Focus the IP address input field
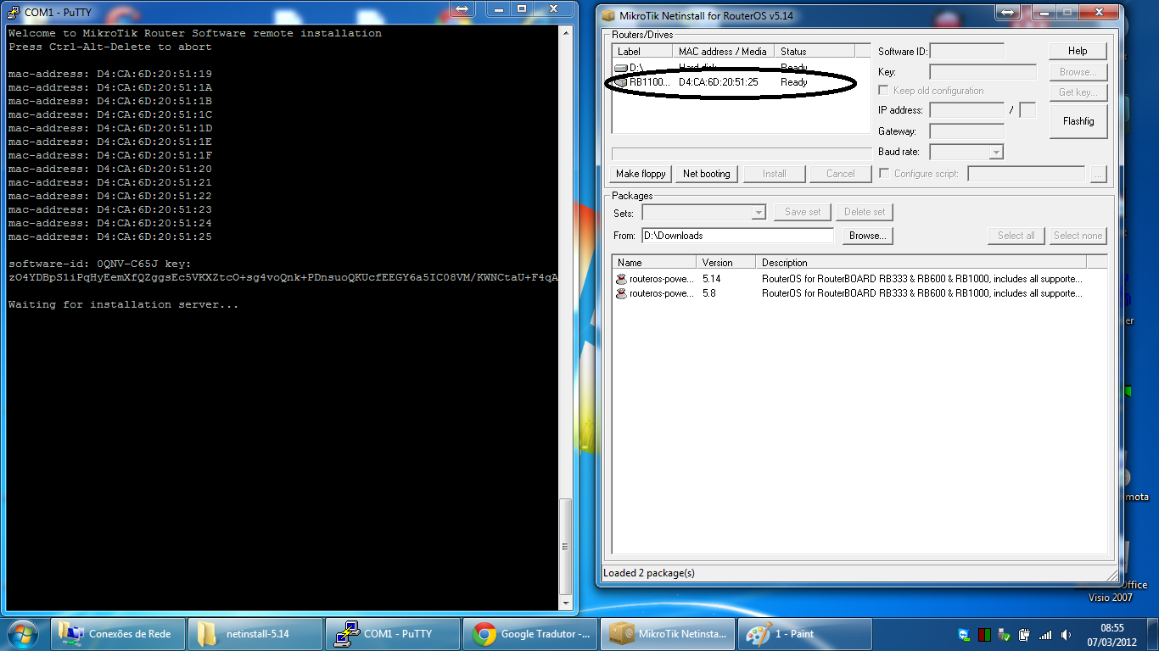 pos(966,110)
